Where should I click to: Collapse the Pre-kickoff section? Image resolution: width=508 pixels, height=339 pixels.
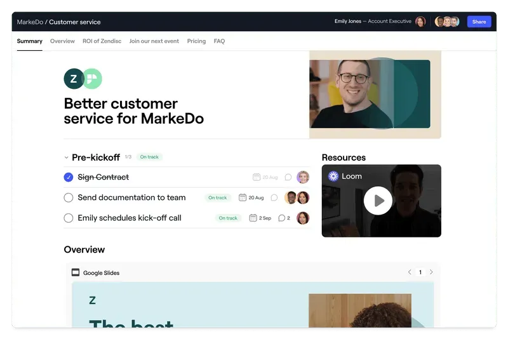point(67,157)
